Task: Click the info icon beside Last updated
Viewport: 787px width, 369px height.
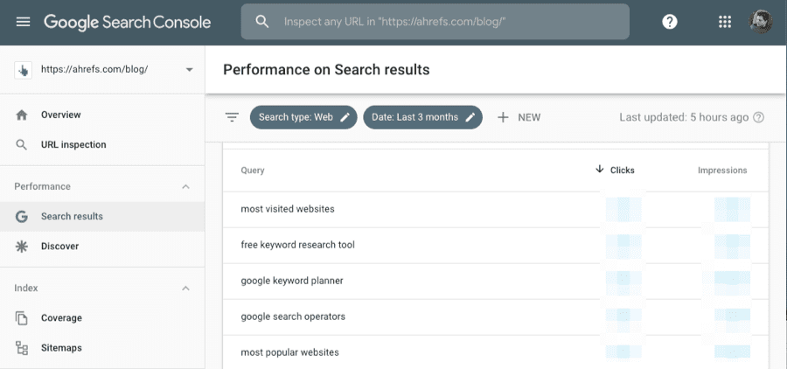Action: coord(758,117)
